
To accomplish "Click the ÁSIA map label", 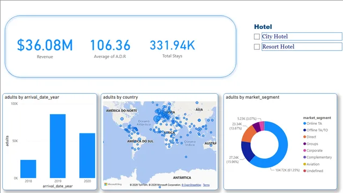I will (x=199, y=109).
